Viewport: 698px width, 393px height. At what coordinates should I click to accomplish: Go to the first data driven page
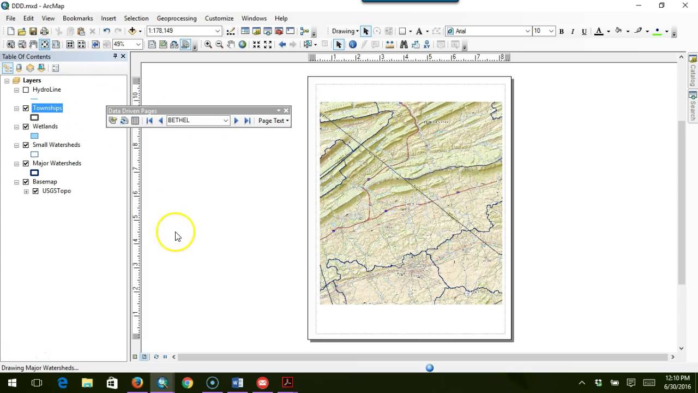[149, 121]
